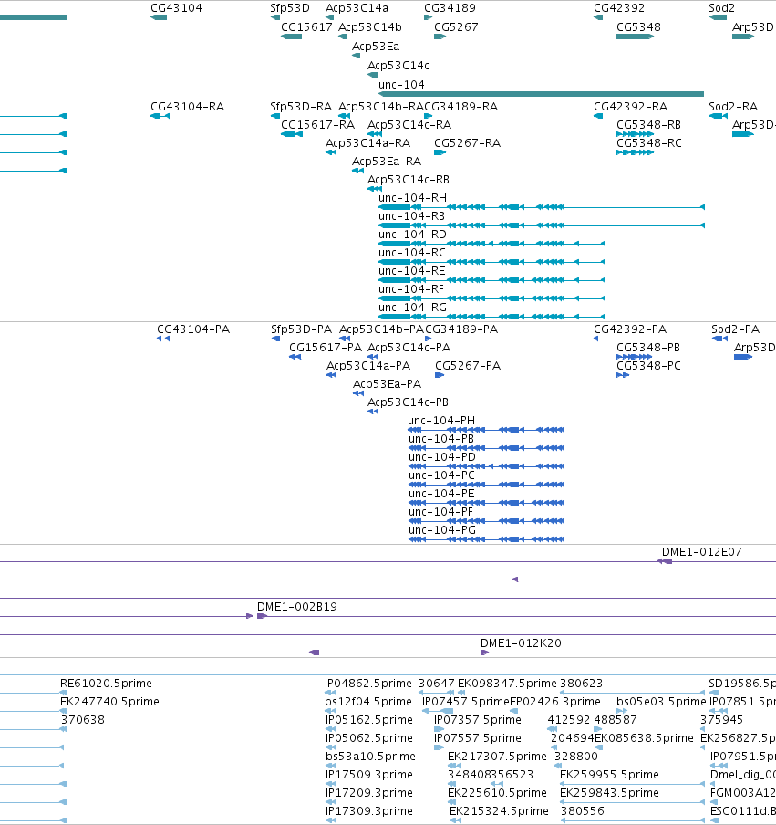The image size is (776, 825).
Task: Click the Sfp53D-PA protein label
Action: [x=301, y=329]
